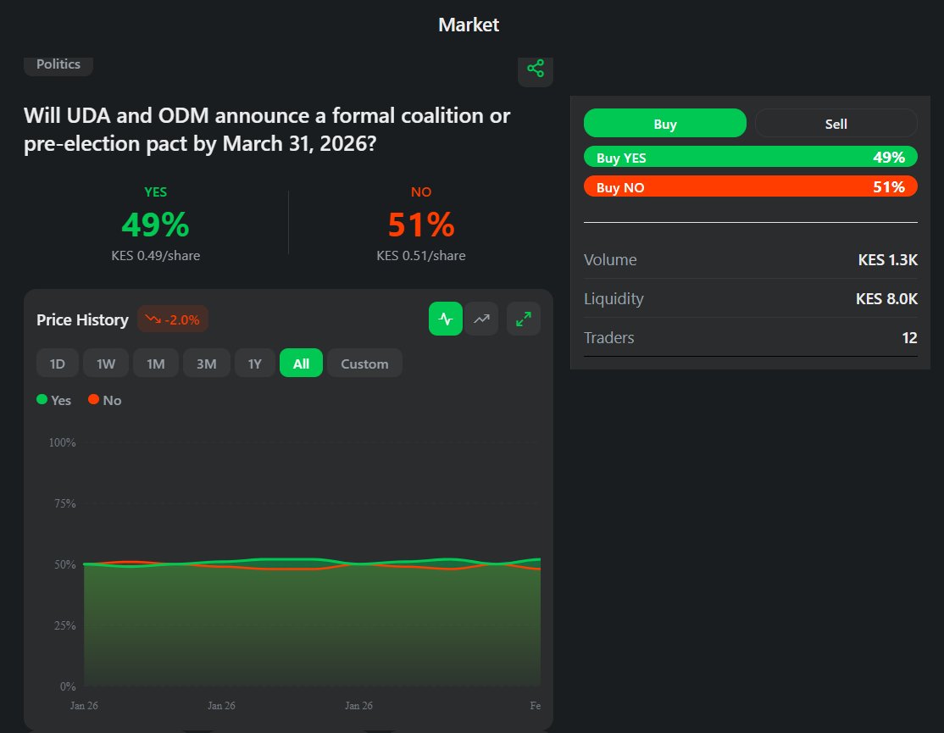Click the 25% y-axis label
The width and height of the screenshot is (944, 733).
click(x=65, y=625)
